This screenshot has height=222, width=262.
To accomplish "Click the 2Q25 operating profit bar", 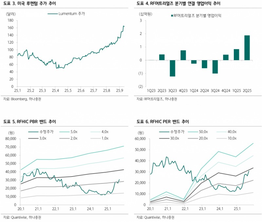I will click(x=247, y=48).
